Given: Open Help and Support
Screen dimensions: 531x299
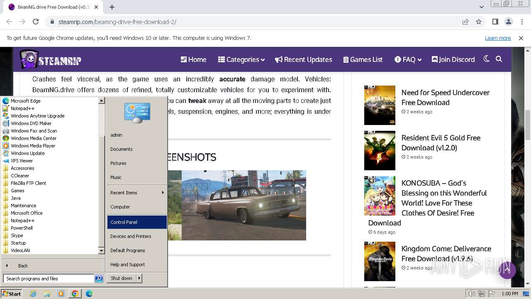Looking at the screenshot, I should pyautogui.click(x=127, y=265).
